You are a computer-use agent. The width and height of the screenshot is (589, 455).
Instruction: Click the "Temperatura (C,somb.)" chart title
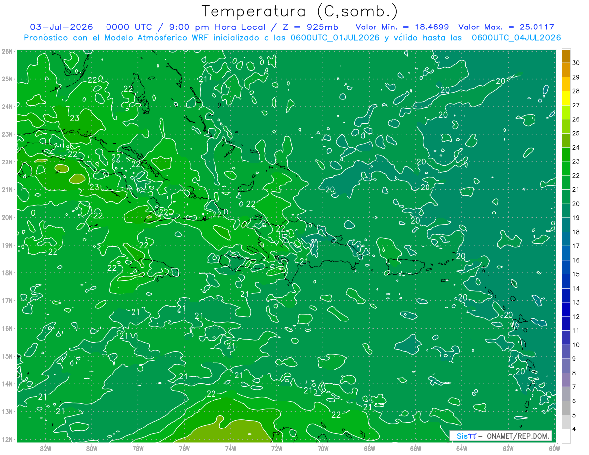[x=299, y=12]
